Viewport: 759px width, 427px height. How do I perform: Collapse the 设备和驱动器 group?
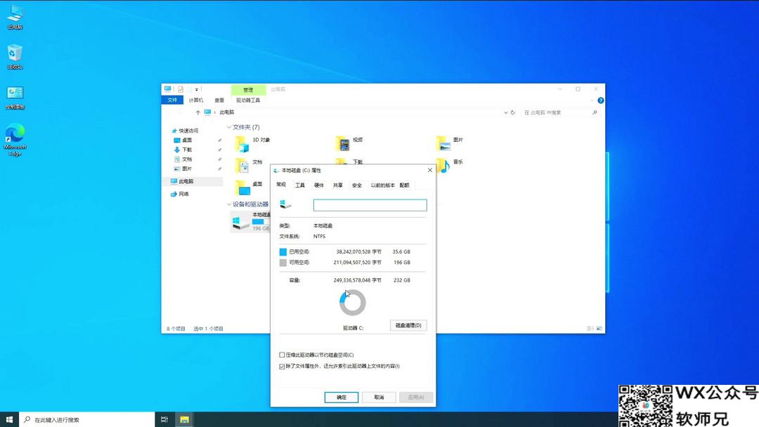coord(229,204)
